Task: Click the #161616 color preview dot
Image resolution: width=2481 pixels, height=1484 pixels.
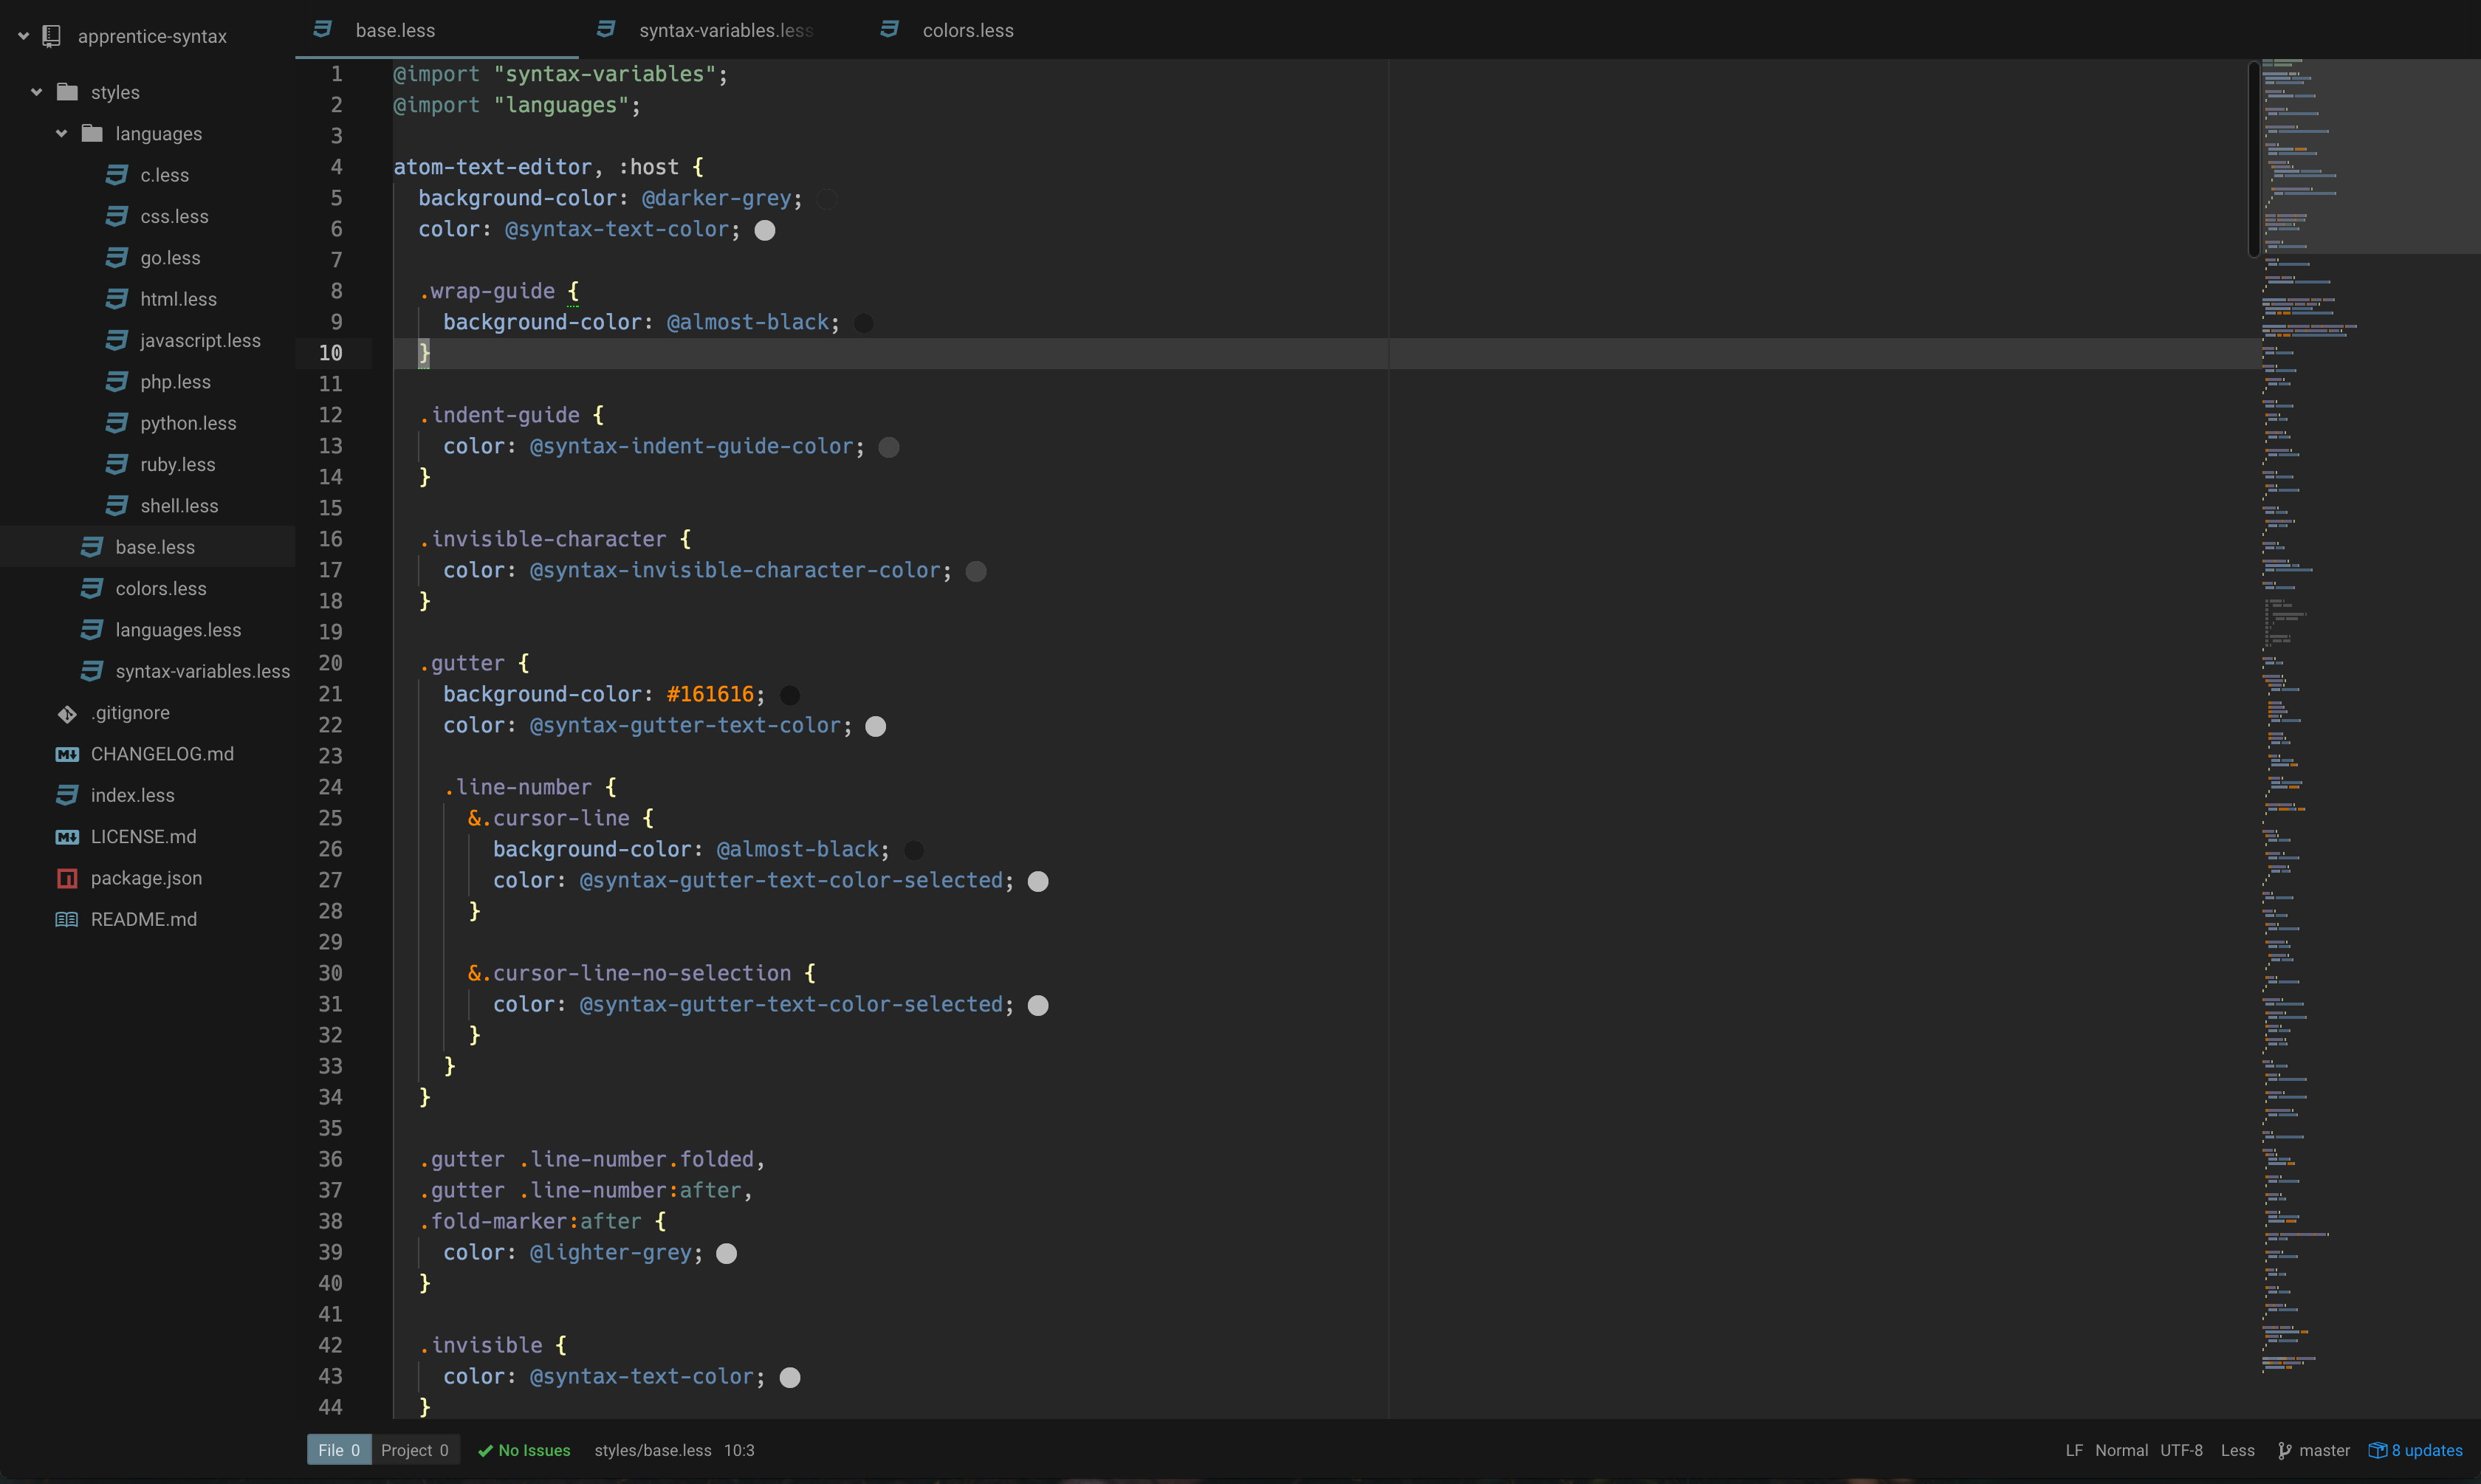Action: (x=789, y=695)
